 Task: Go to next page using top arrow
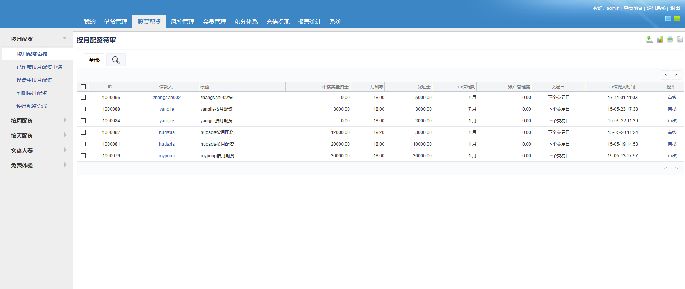coord(676,75)
